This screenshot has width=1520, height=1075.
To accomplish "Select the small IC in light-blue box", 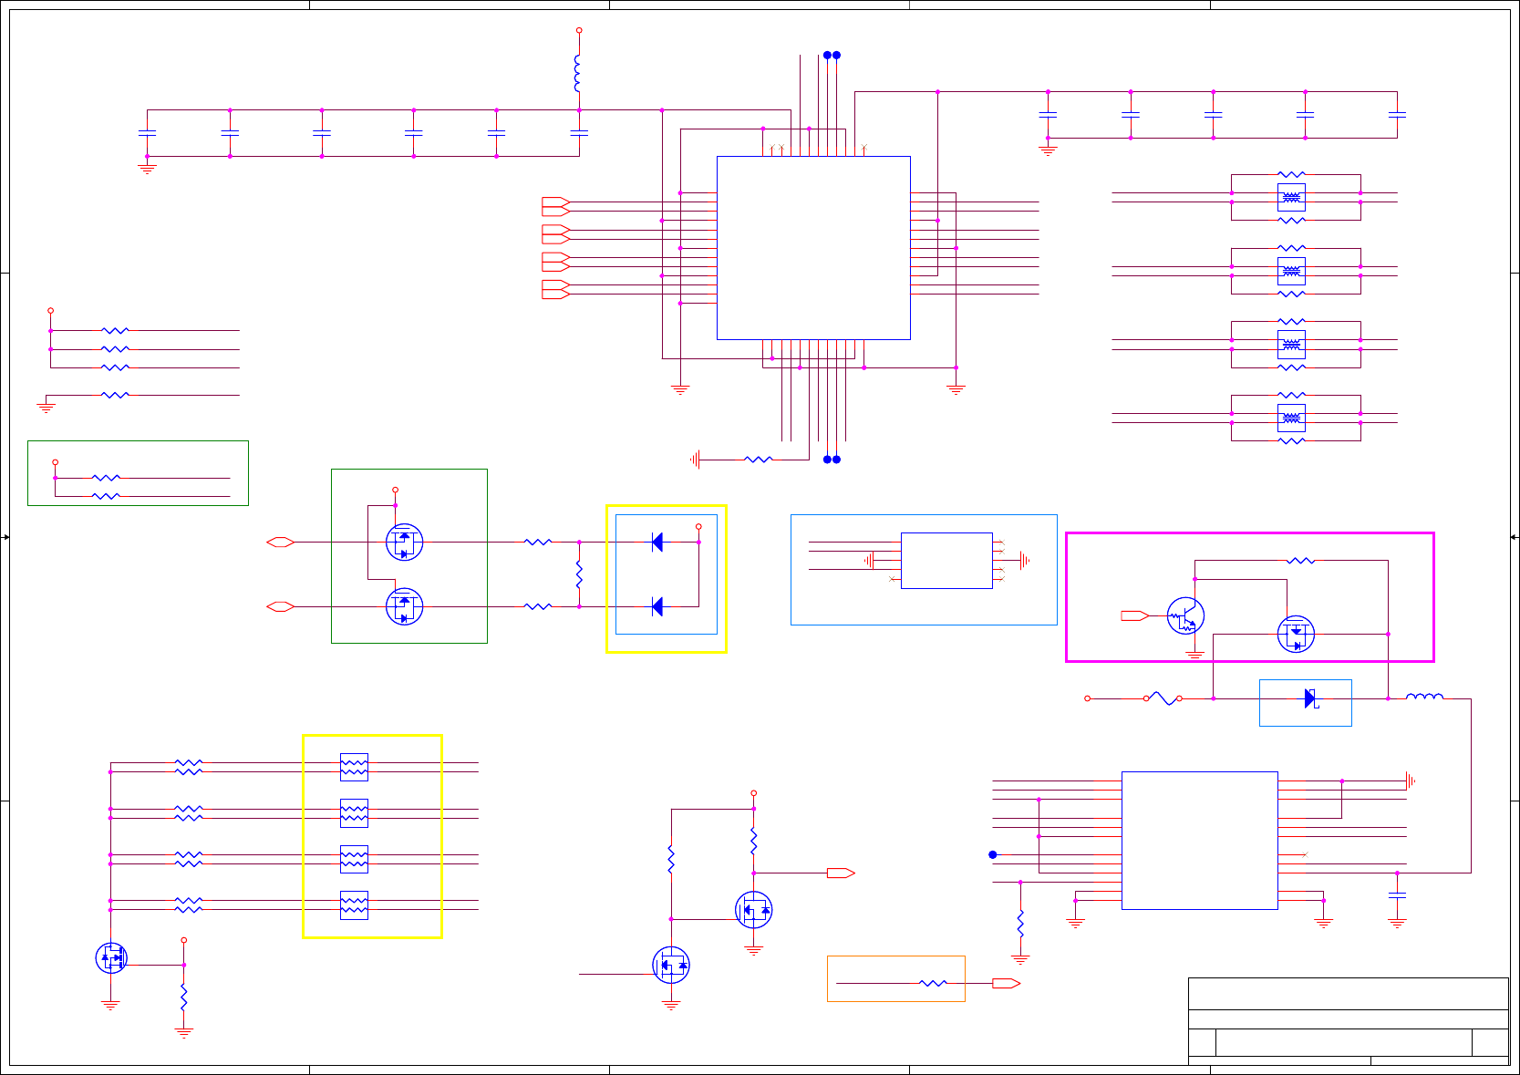I will 946,561.
